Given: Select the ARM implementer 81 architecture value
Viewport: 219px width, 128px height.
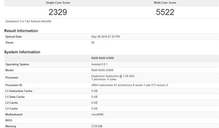Looking at the screenshot, I should click(130, 85).
